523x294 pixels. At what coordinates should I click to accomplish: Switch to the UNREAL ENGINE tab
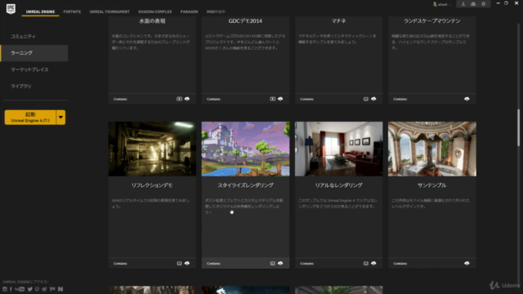point(40,11)
